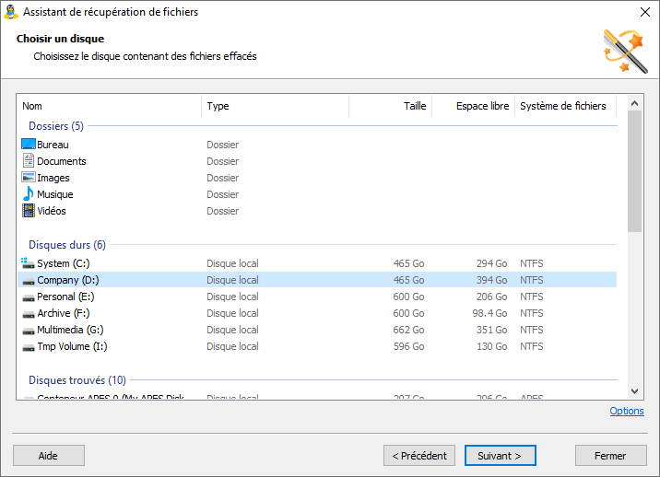Select the Documents folder name
Screen dimensions: 660x477
pos(62,161)
